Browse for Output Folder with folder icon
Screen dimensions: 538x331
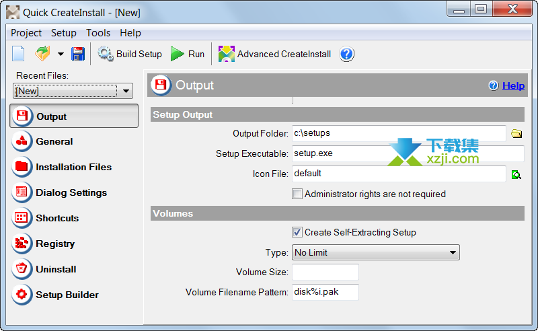click(516, 134)
